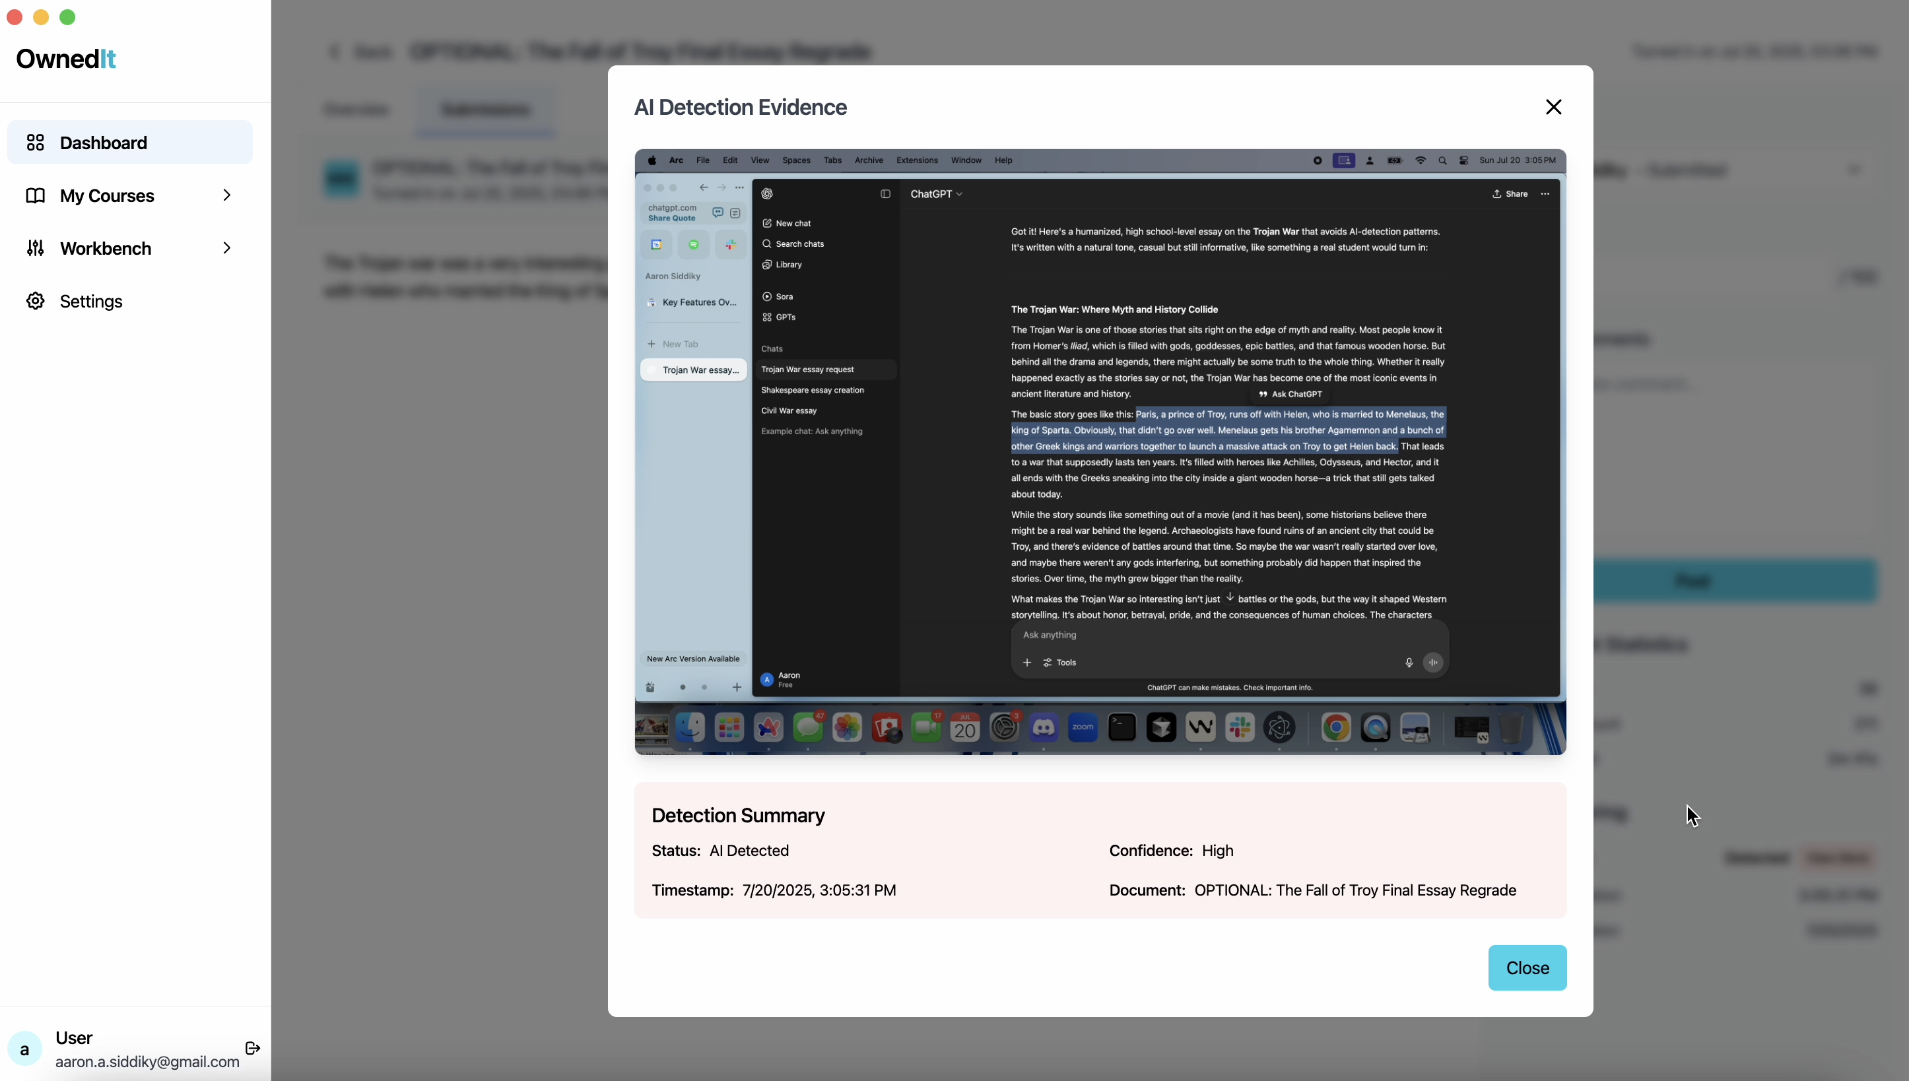Click the logout icon beside user email

pyautogui.click(x=252, y=1048)
